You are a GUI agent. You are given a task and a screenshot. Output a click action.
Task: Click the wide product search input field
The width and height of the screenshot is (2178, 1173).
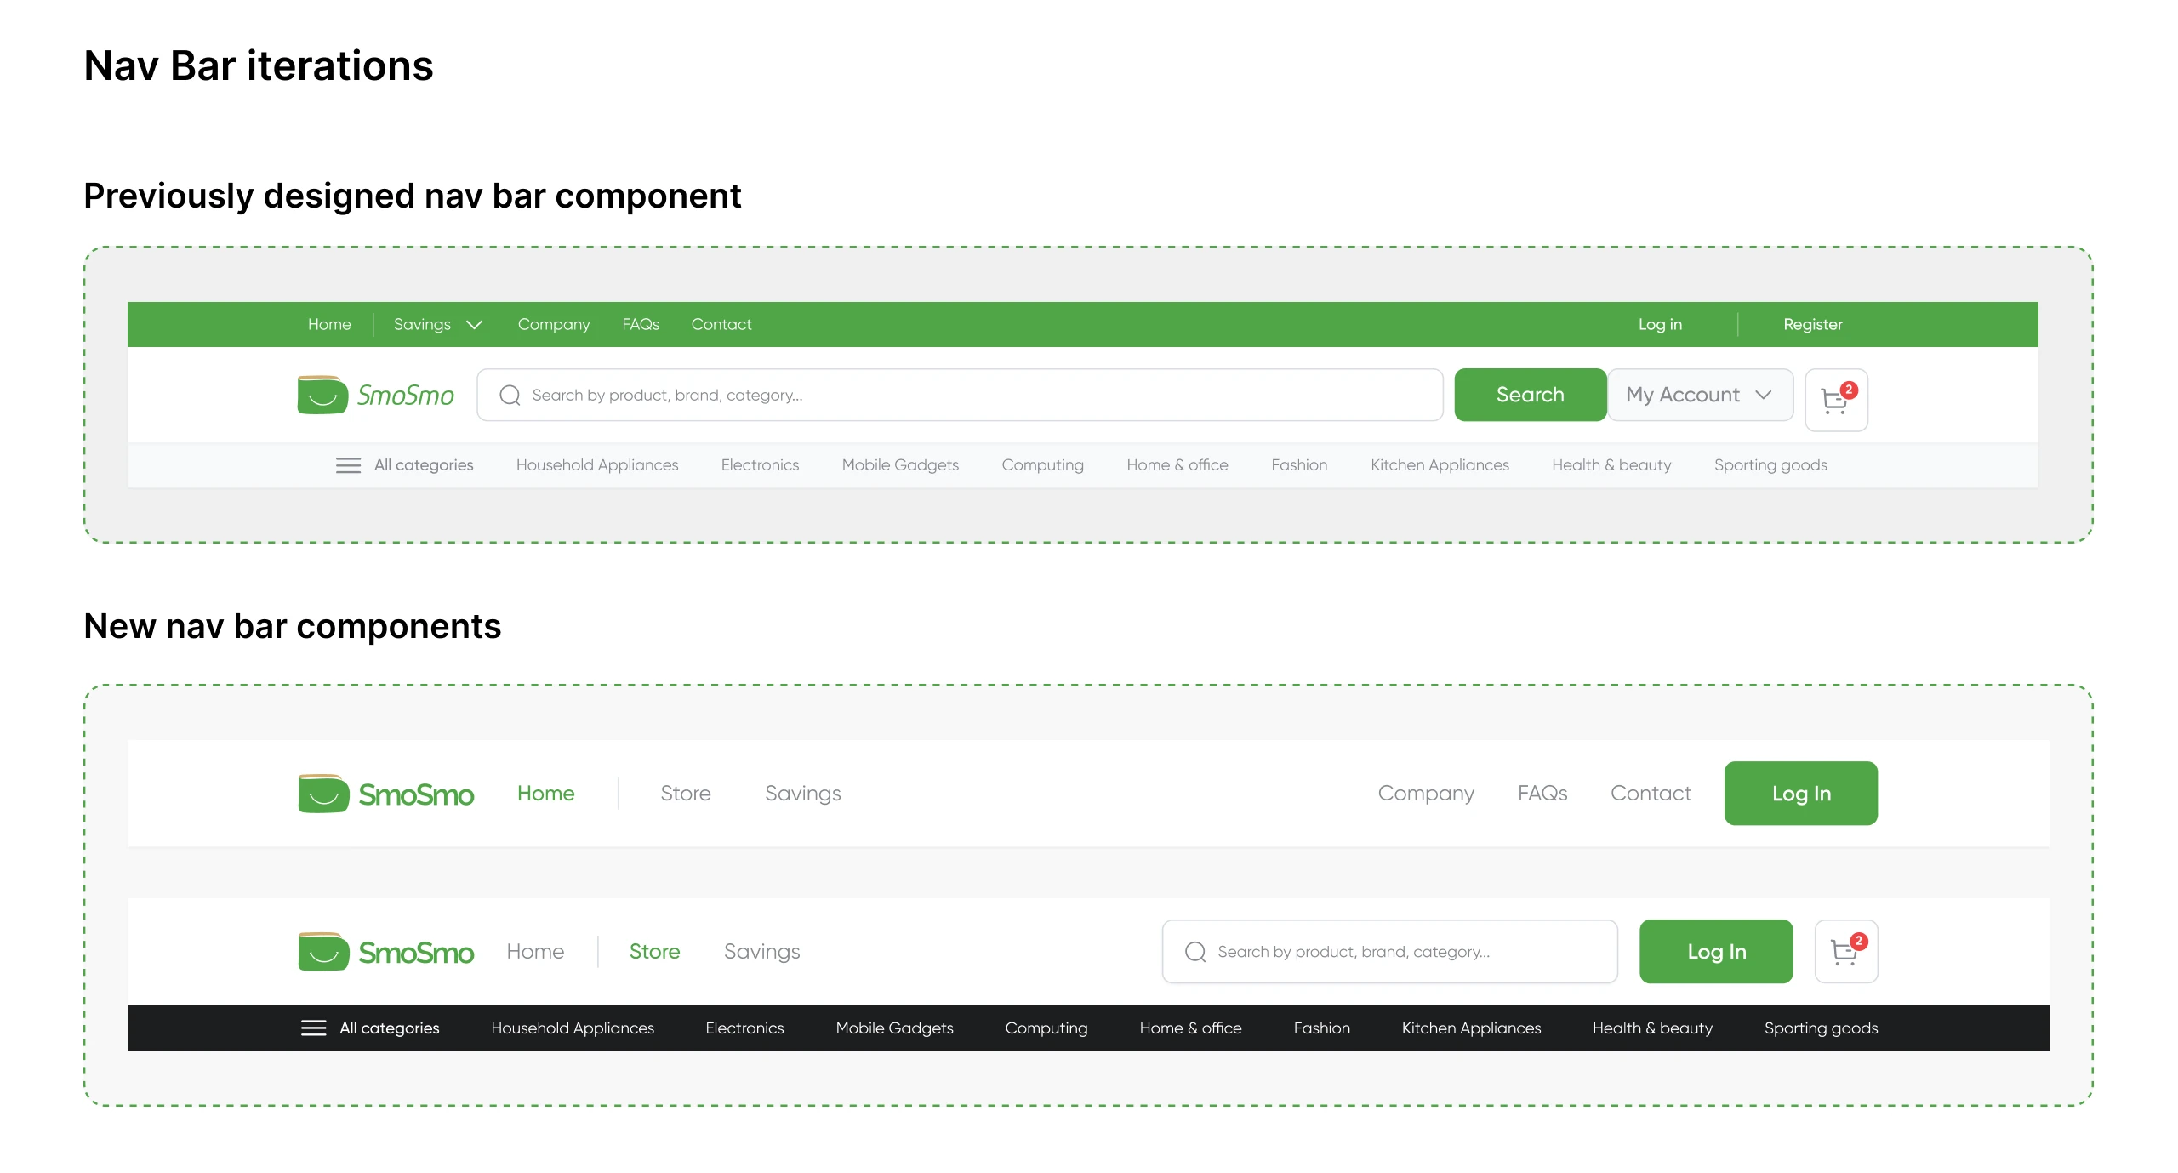point(960,395)
